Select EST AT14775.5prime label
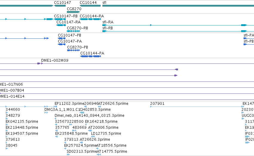Screen dimensions: 254x156 click(112, 152)
